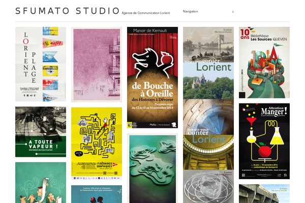Open the Attention Manger black poster

tap(264, 141)
